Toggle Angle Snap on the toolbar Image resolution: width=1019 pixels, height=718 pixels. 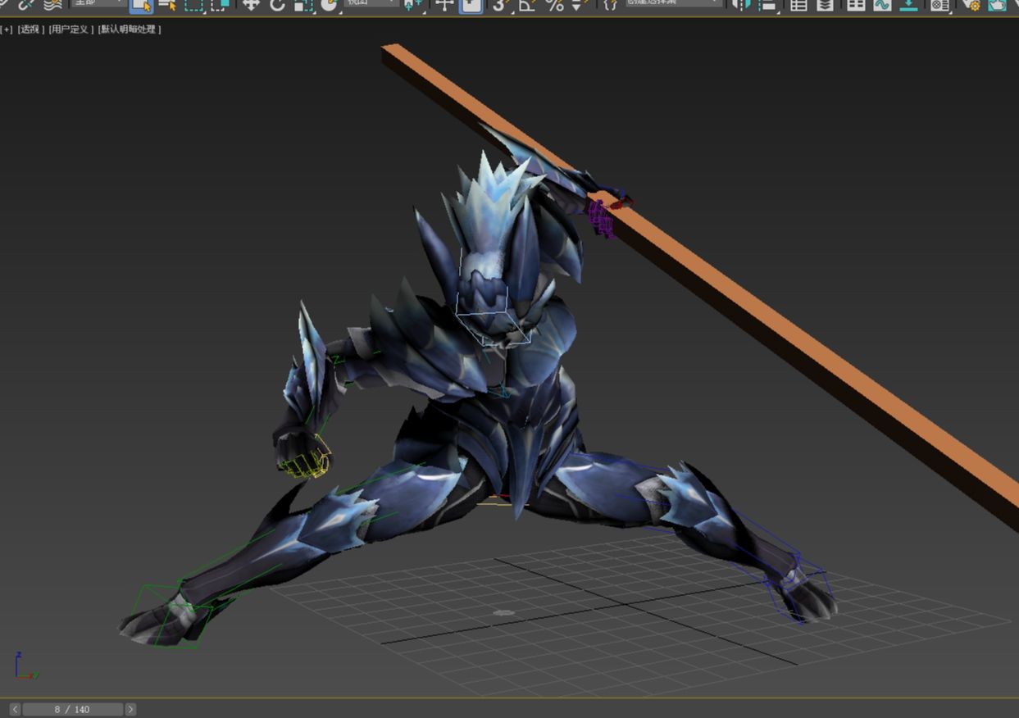(x=527, y=5)
